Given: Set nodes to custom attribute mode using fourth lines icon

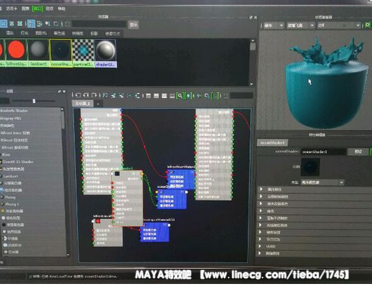Looking at the screenshot, I should coord(172,96).
